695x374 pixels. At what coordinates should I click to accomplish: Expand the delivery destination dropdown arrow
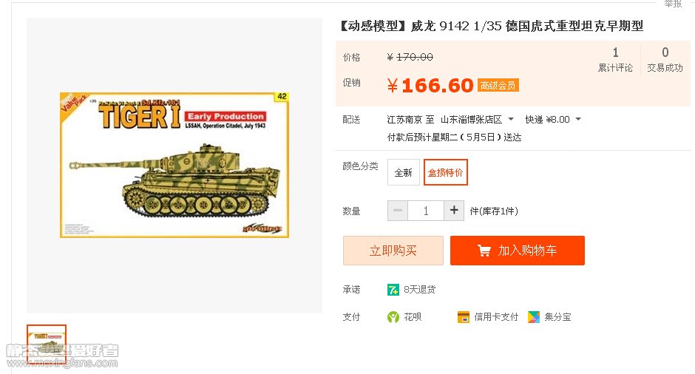click(x=511, y=119)
